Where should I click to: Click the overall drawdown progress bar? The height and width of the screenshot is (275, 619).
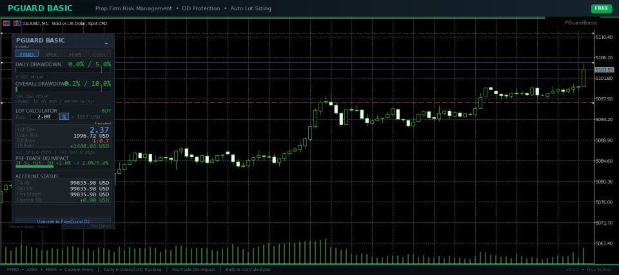pyautogui.click(x=63, y=89)
